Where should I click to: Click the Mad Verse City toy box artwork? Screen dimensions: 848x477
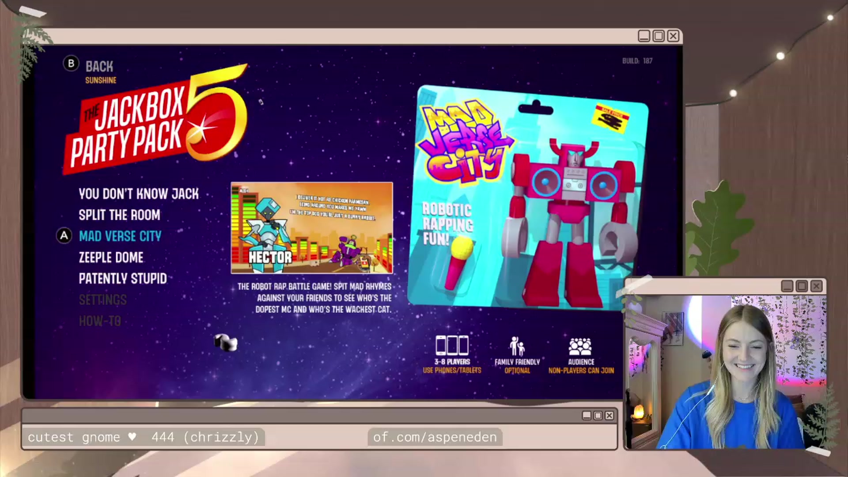tap(528, 199)
